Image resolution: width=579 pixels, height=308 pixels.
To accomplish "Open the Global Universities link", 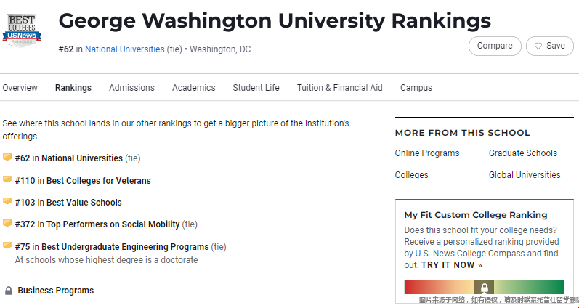I will 525,175.
